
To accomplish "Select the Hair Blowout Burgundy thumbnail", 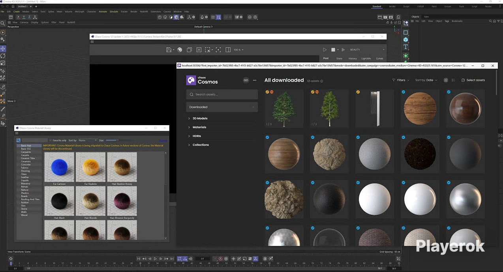I will [122, 201].
